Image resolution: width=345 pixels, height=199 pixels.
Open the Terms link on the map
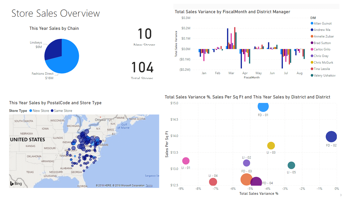coord(149,185)
